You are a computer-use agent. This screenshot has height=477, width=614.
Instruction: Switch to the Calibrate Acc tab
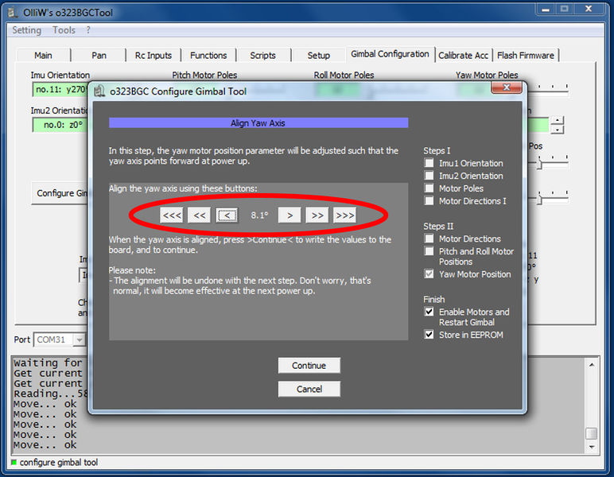coord(463,56)
